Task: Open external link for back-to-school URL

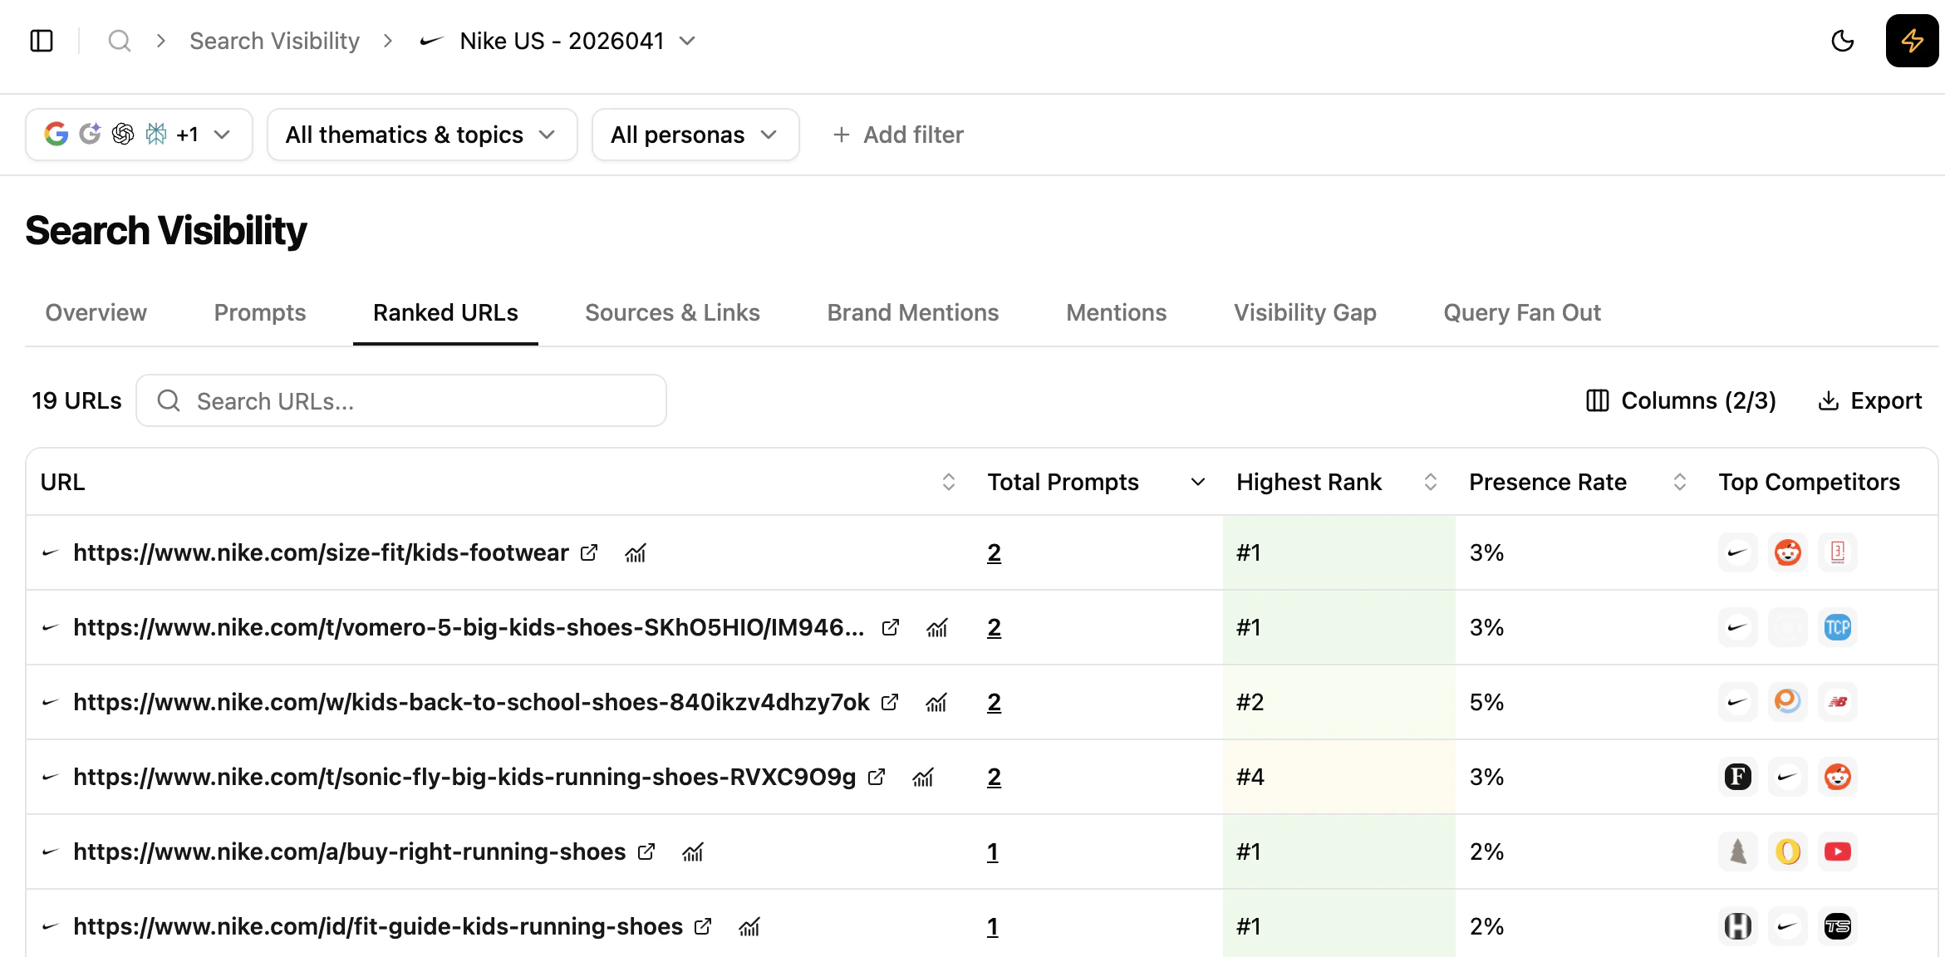Action: tap(890, 702)
